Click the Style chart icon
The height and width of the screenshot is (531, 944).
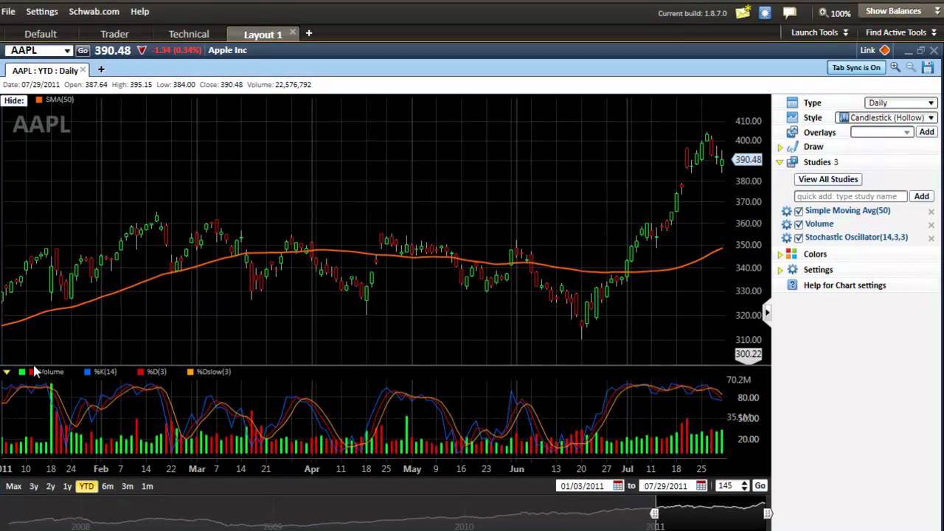(792, 117)
